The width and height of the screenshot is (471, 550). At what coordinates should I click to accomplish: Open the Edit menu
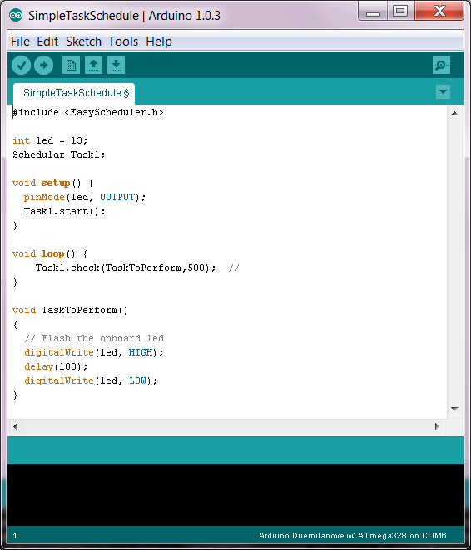click(x=47, y=42)
